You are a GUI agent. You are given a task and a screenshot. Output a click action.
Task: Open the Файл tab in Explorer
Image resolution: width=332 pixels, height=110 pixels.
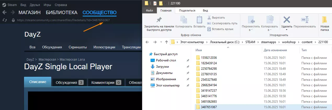(x=150, y=10)
